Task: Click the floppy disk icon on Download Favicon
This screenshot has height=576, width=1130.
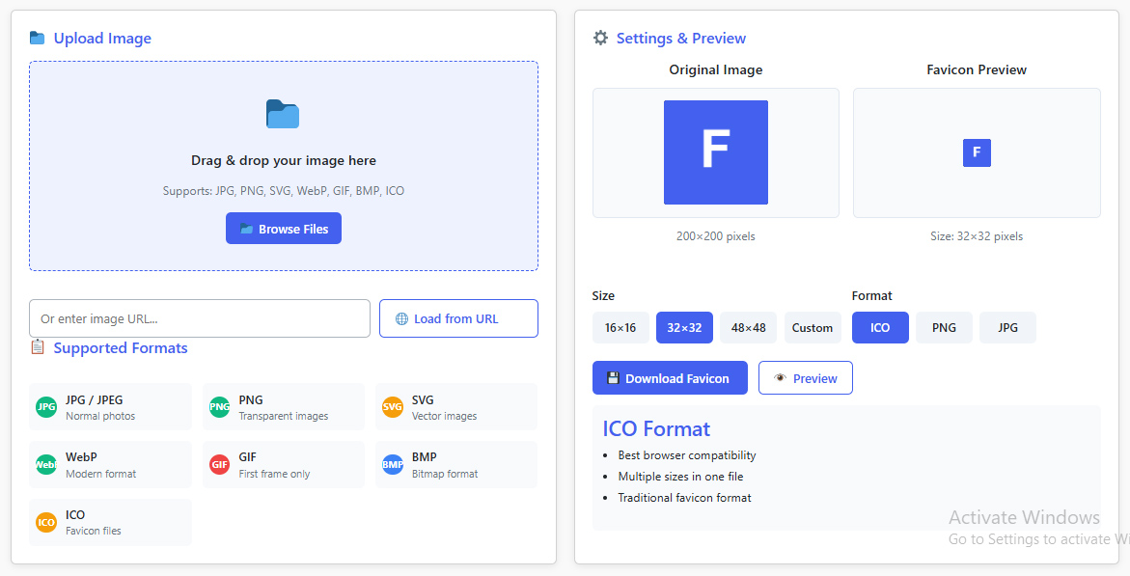Action: click(x=614, y=378)
